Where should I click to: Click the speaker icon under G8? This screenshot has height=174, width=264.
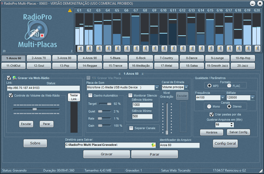pyautogui.click(x=146, y=48)
